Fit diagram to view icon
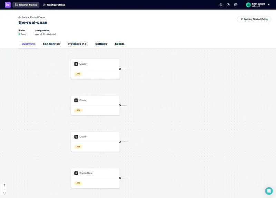This screenshot has height=198, width=276. pos(4,194)
